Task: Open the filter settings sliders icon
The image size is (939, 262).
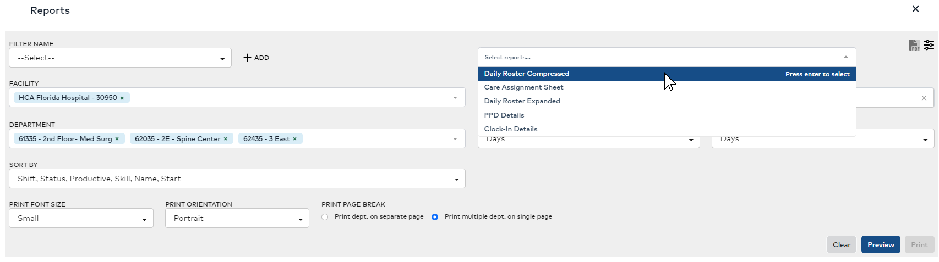Action: pyautogui.click(x=929, y=45)
